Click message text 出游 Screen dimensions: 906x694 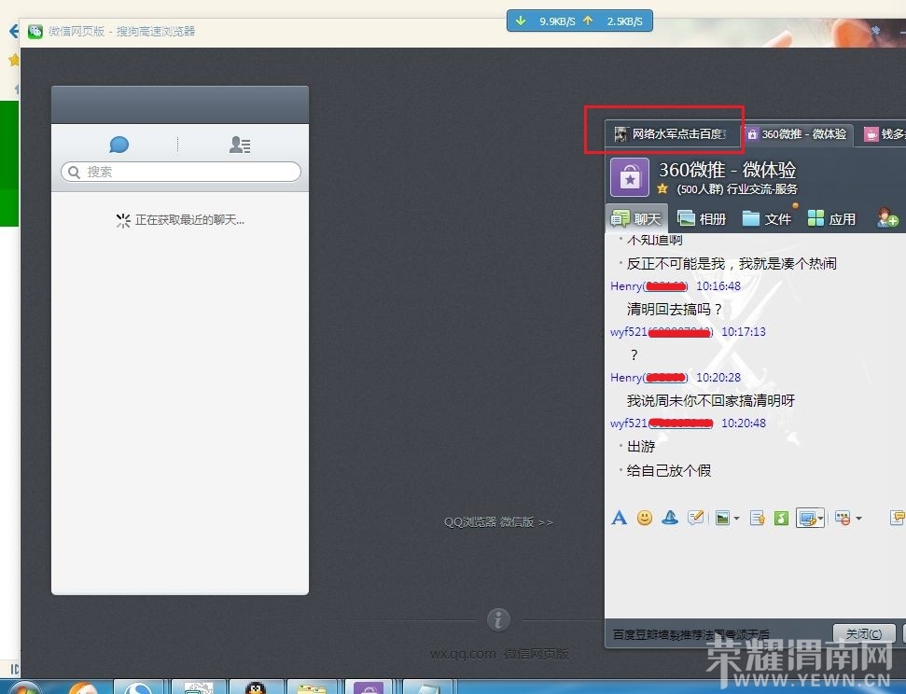[x=641, y=446]
